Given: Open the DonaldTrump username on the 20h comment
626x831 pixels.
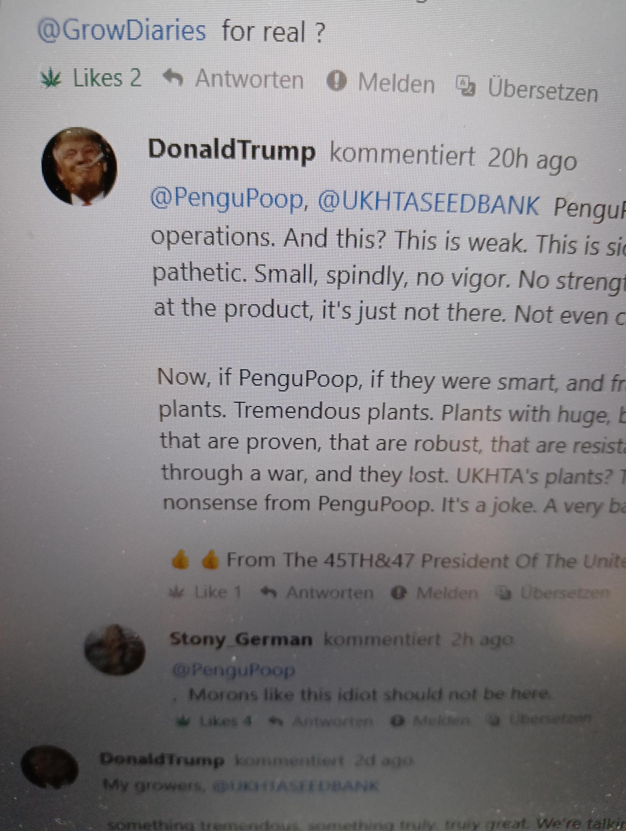Looking at the screenshot, I should point(232,150).
